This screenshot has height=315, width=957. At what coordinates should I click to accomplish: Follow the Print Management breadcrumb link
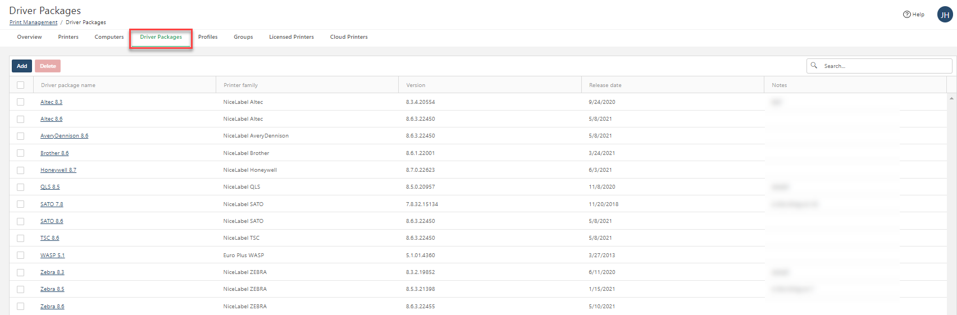click(33, 22)
